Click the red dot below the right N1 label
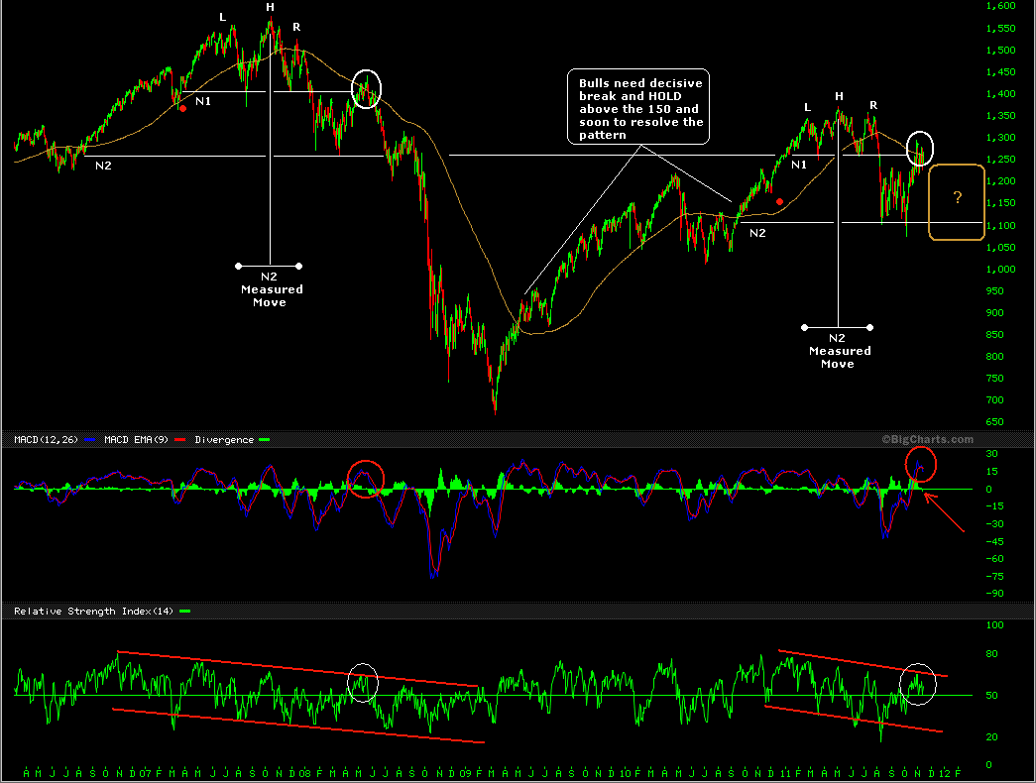 pyautogui.click(x=780, y=201)
